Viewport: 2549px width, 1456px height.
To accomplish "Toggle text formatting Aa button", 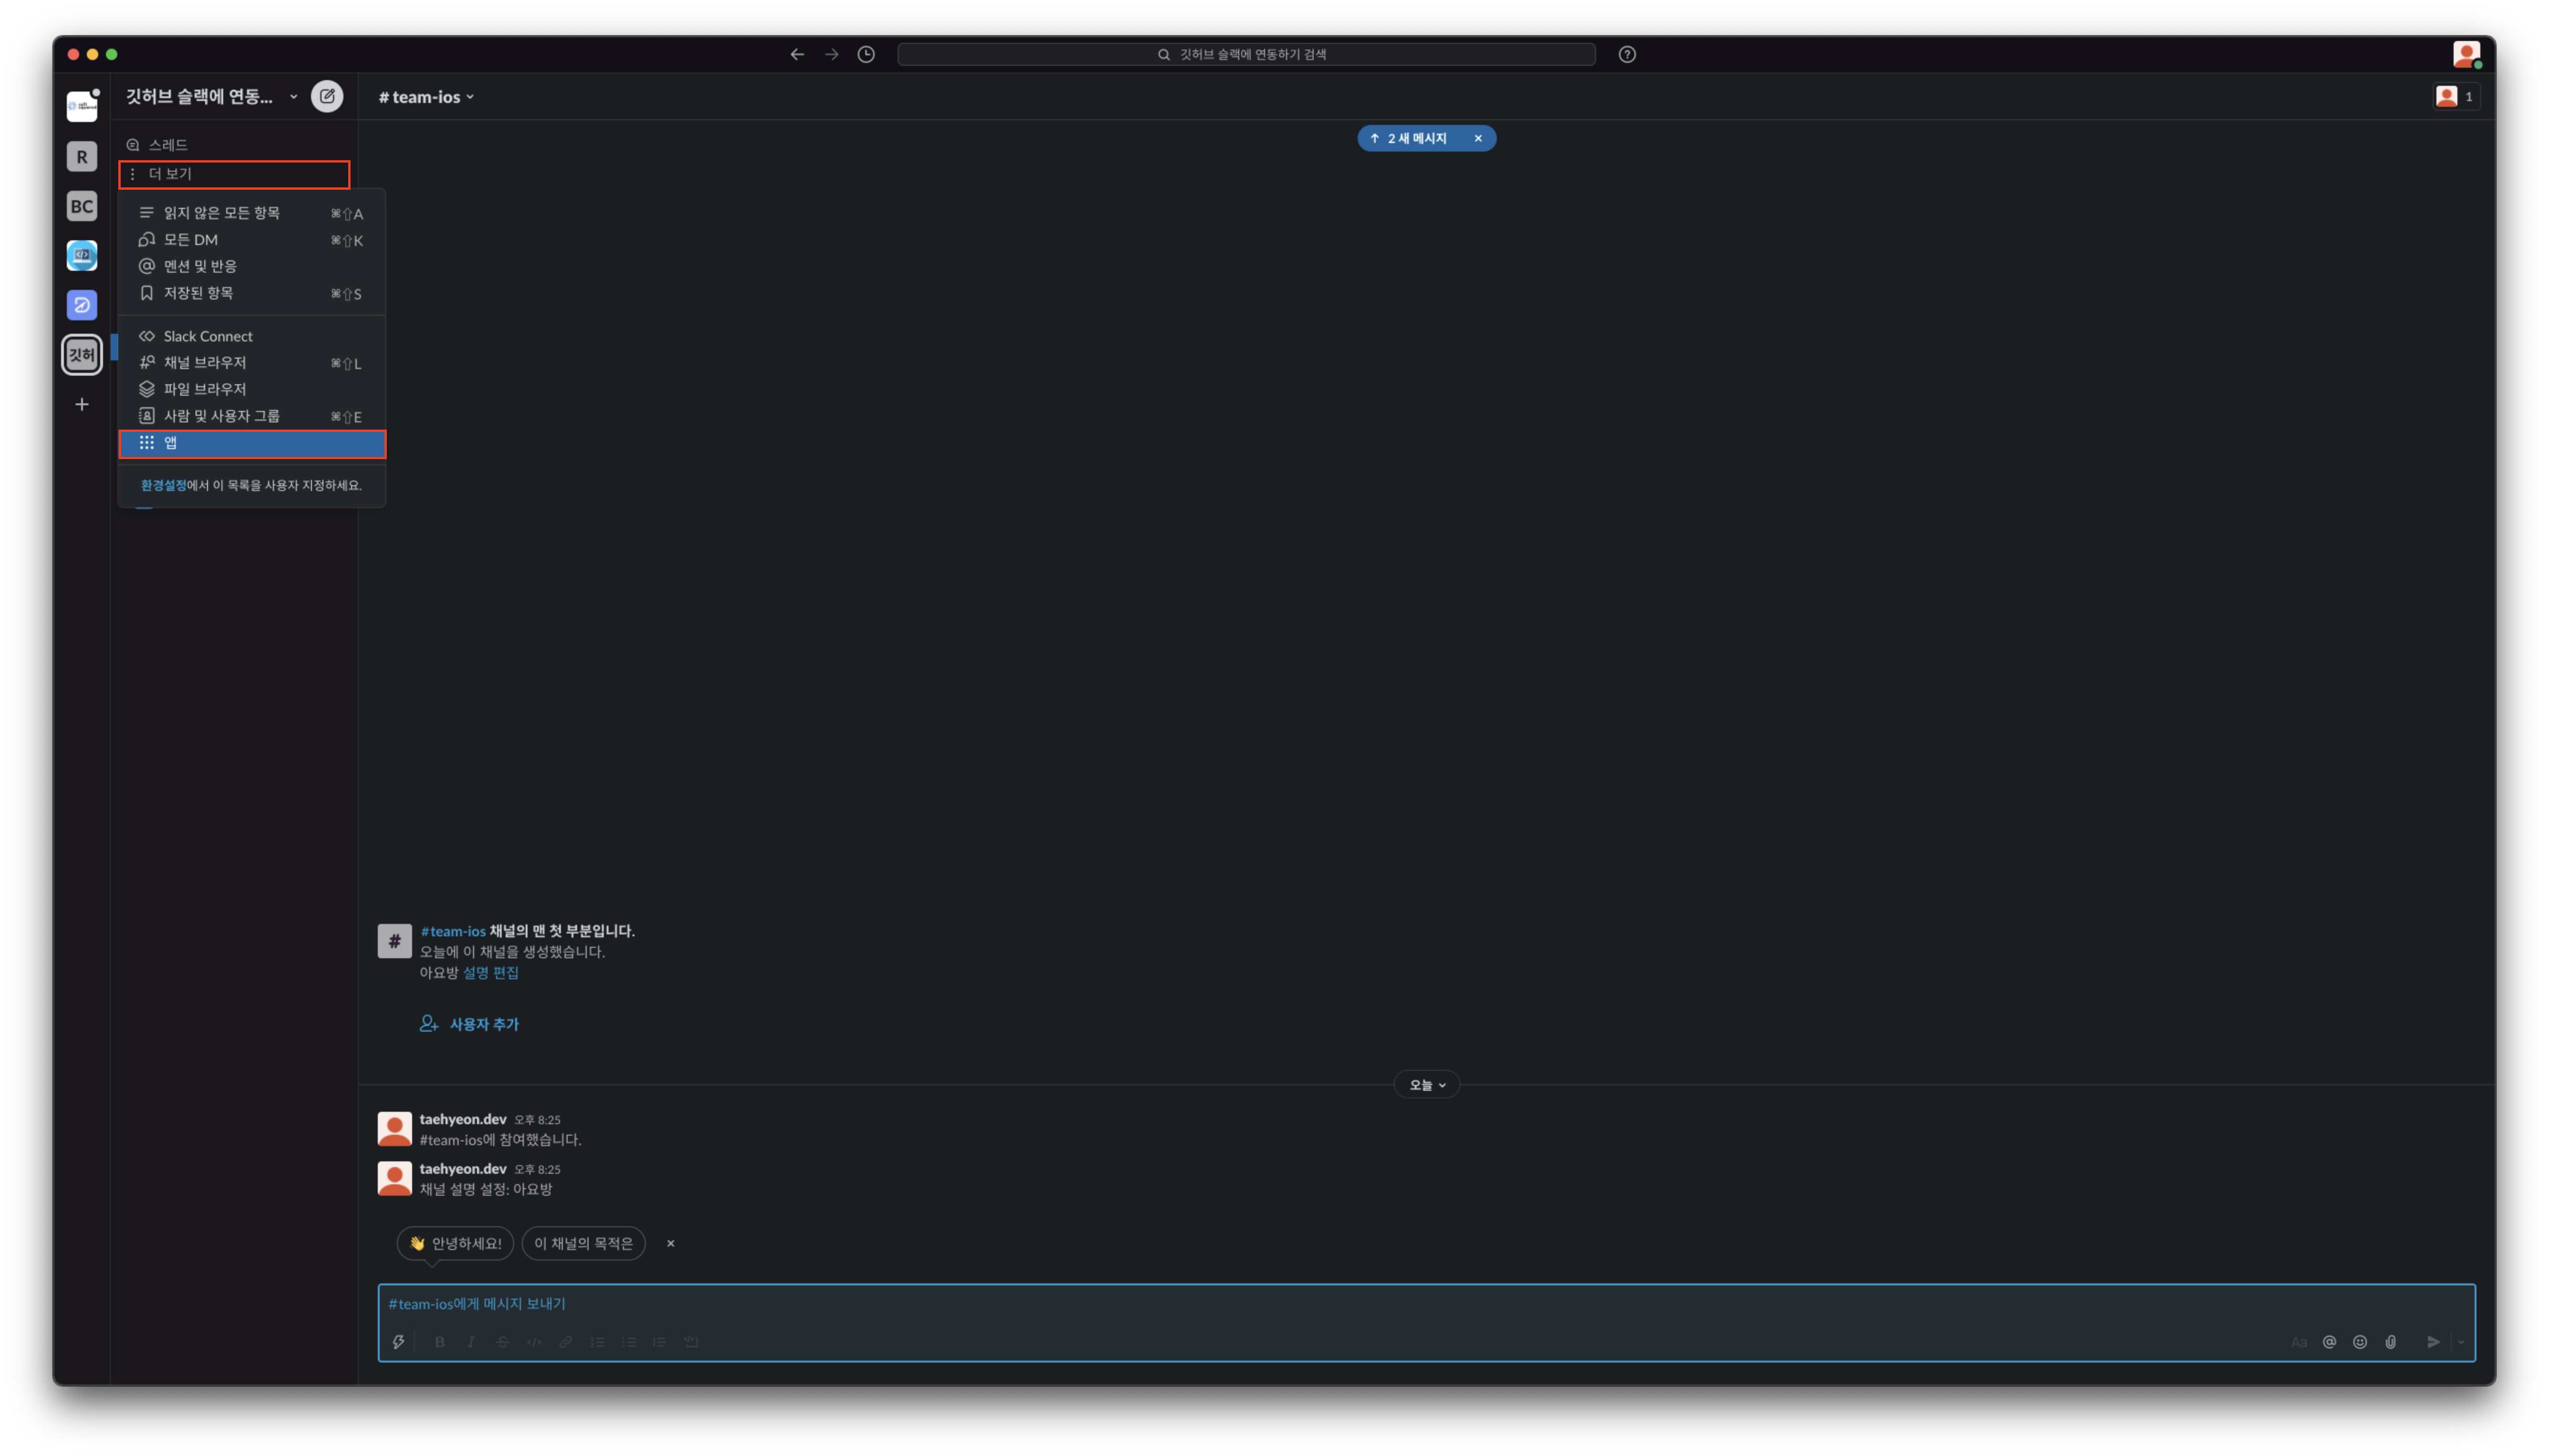I will point(2299,1342).
